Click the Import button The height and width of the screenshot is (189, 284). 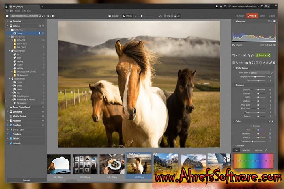[26, 180]
